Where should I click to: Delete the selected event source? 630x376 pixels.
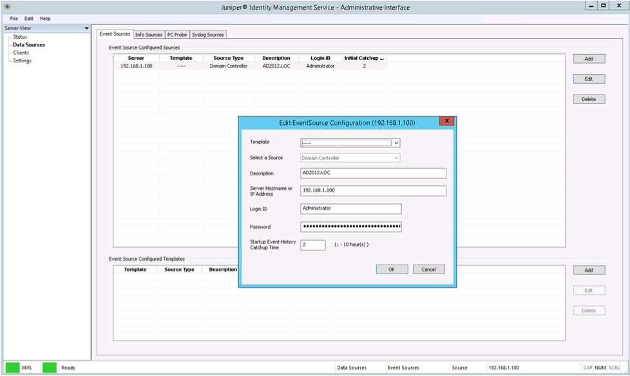589,99
